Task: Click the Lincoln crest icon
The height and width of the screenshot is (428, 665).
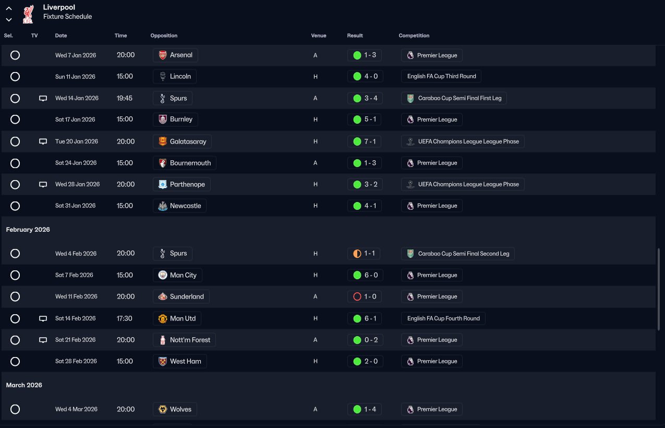Action: [x=163, y=76]
